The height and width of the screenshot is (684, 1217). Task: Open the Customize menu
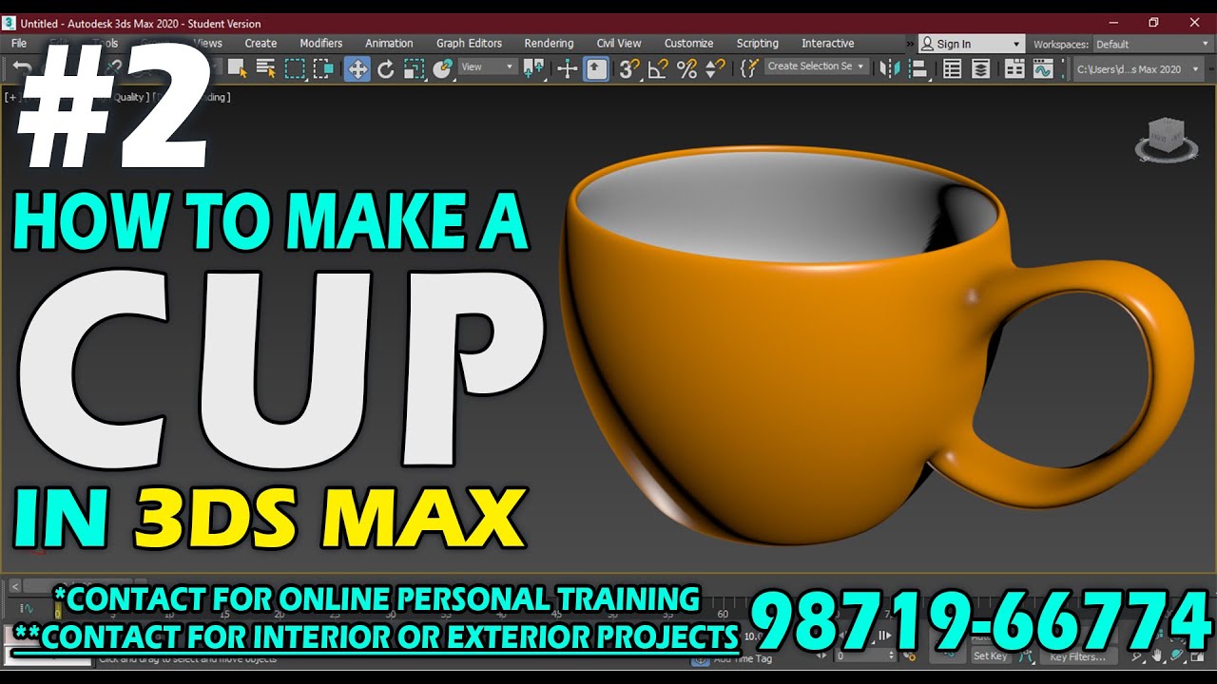click(688, 44)
